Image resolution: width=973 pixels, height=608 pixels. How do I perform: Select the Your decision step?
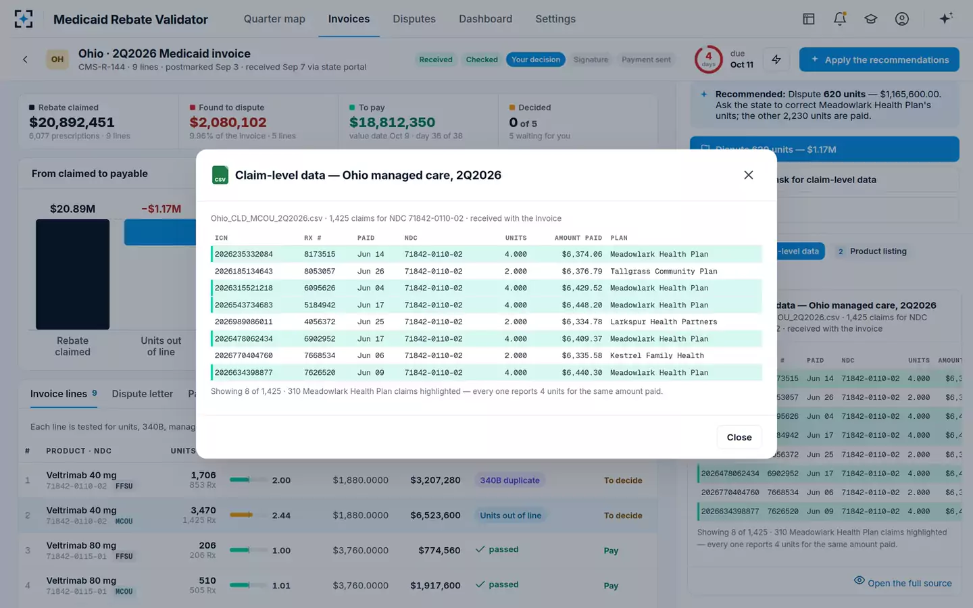point(536,59)
